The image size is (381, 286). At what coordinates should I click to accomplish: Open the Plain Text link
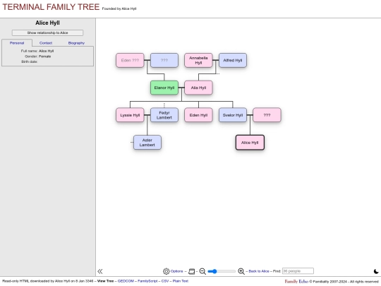click(181, 281)
